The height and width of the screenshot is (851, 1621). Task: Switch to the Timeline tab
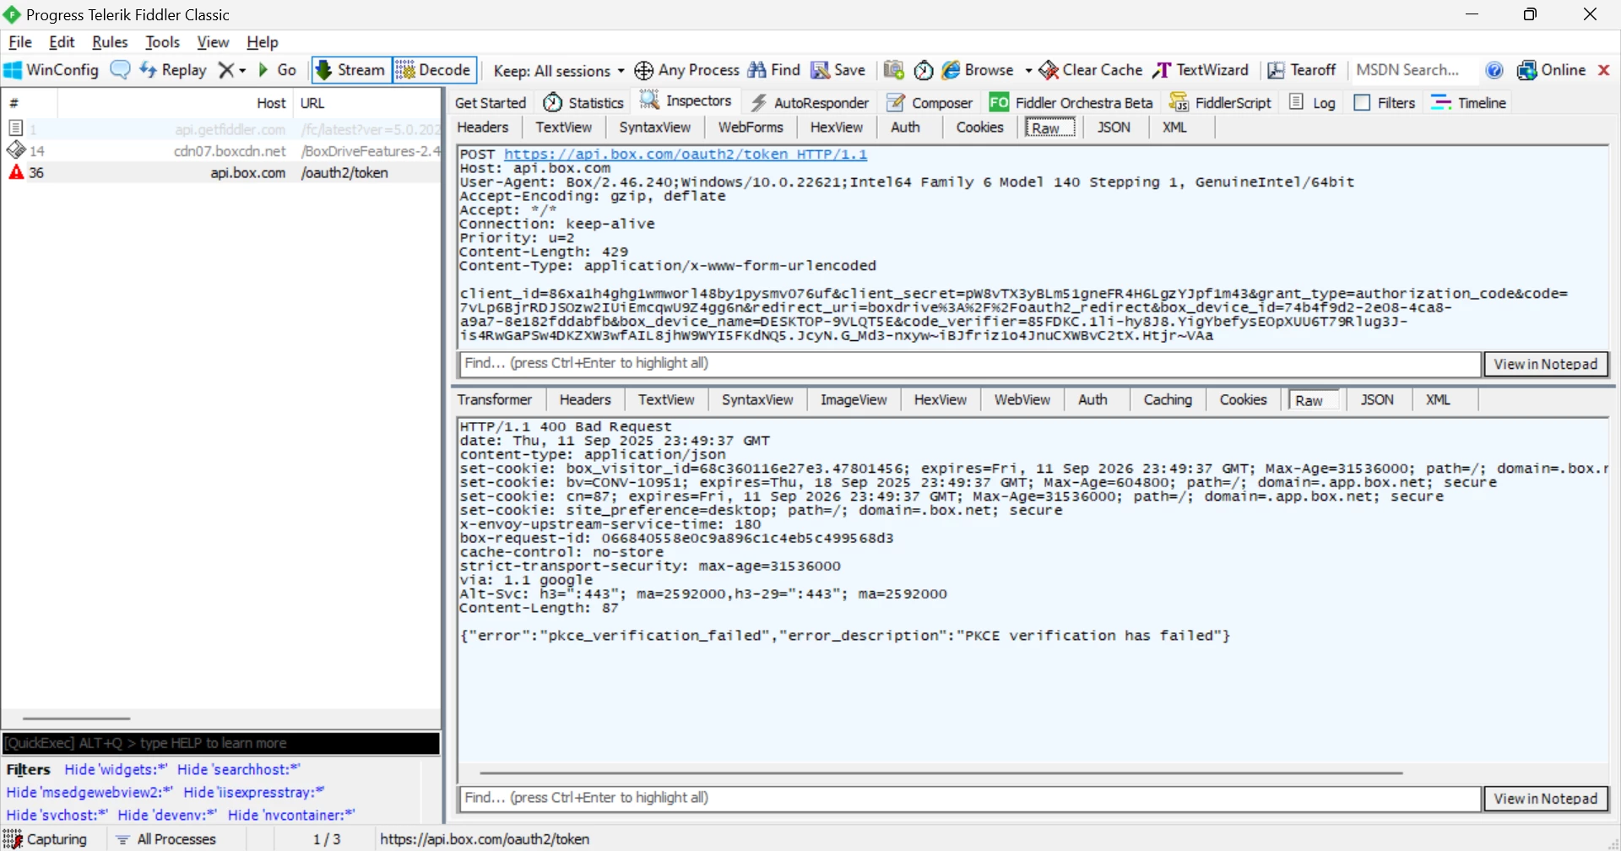pyautogui.click(x=1469, y=103)
